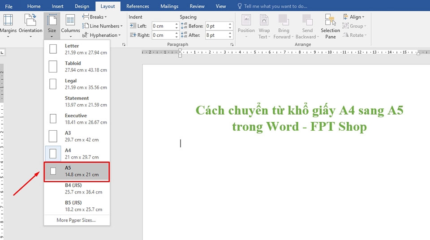Screen dimensions: 430x240
Task: Switch to the View tab
Action: tap(221, 6)
